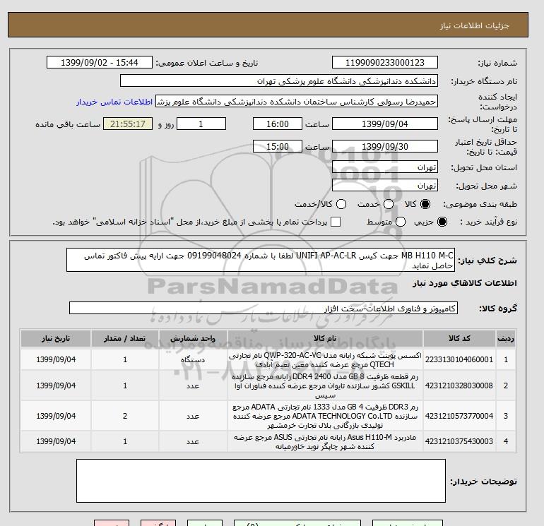Click the جزئیات اطلاعات نیاز page header
Screen dimensions: 544x526
[474, 25]
